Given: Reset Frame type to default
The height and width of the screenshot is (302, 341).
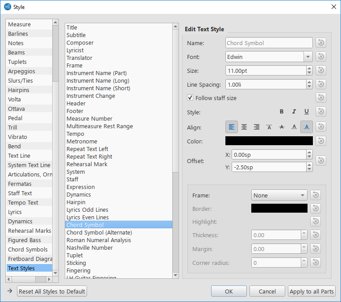Looking at the screenshot, I should [x=316, y=195].
